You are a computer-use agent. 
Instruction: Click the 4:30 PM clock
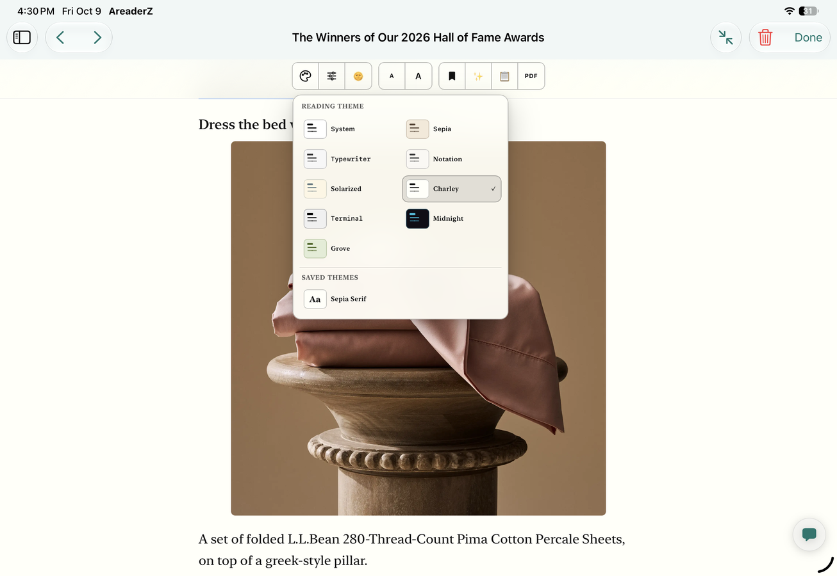coord(36,11)
